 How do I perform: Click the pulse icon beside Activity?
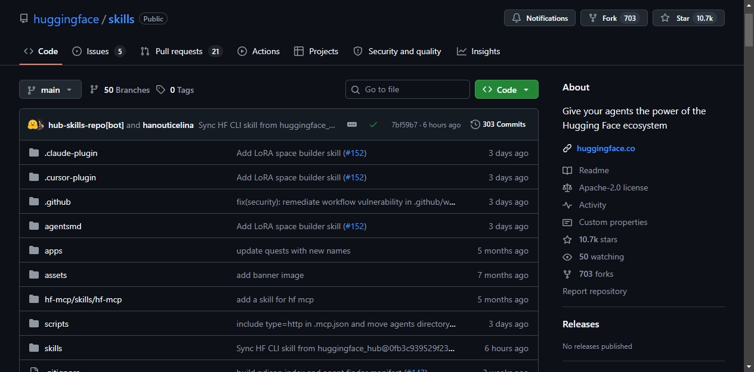(567, 205)
